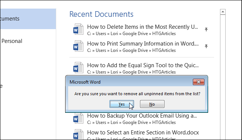This screenshot has width=242, height=140.
Task: Open 'How to Add the Equal Sign Tool' document
Action: [x=143, y=65]
